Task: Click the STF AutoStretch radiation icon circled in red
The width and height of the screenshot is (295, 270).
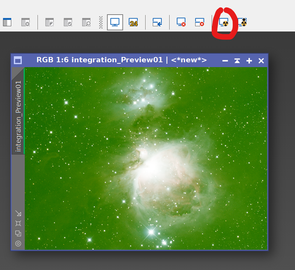Action: point(224,22)
